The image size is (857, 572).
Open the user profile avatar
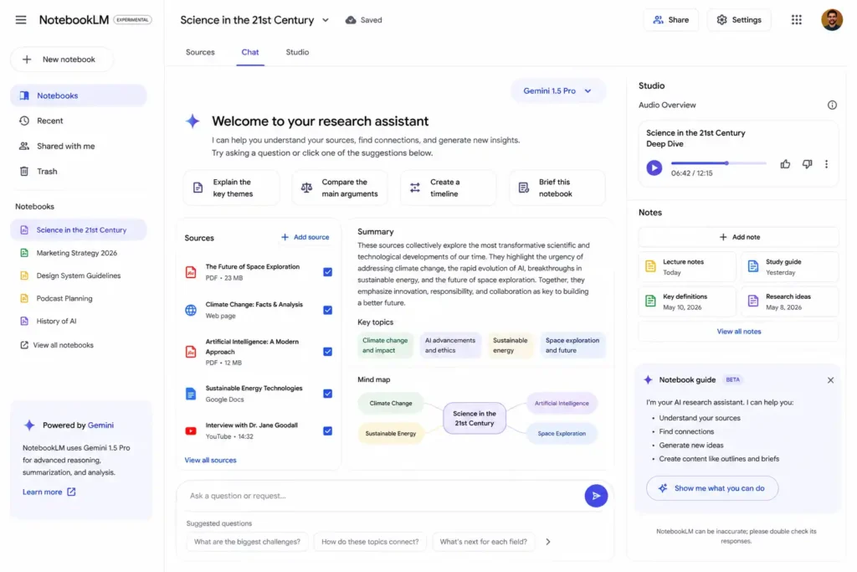pos(831,20)
